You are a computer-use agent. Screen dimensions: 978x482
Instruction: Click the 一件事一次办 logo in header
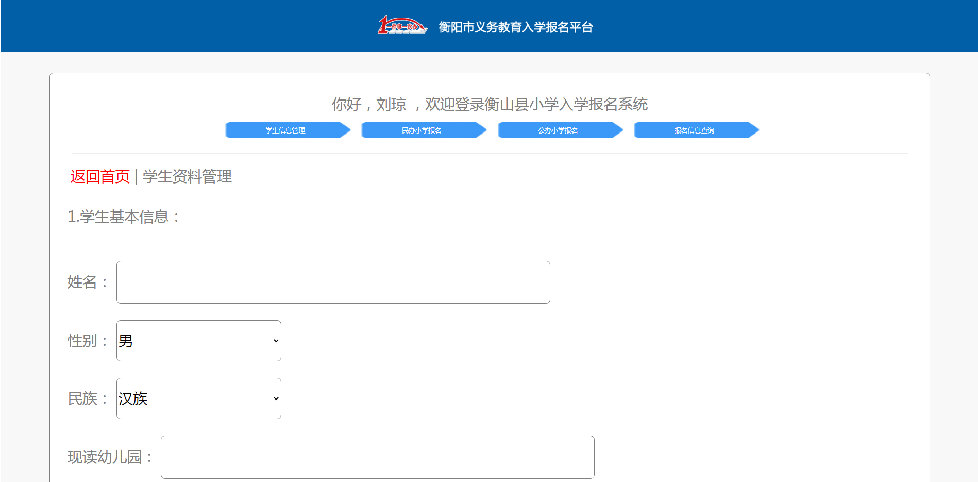[402, 26]
